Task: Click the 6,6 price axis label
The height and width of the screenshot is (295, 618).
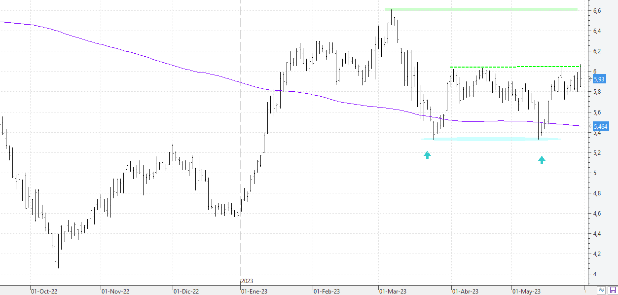Action: pyautogui.click(x=597, y=10)
